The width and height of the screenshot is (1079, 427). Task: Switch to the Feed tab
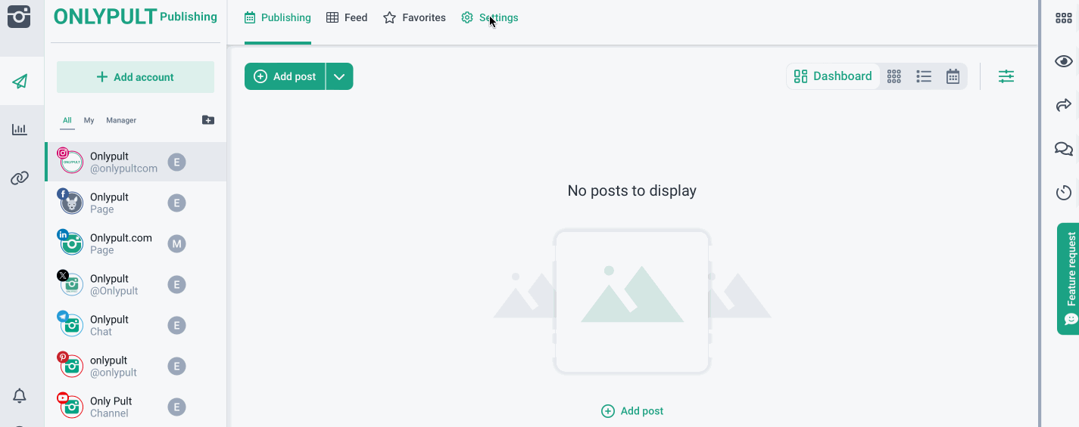[347, 17]
